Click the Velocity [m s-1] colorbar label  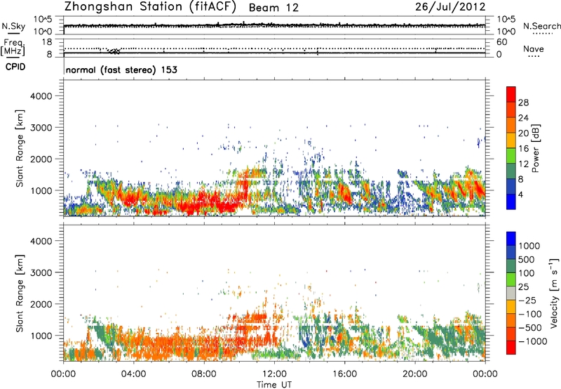coord(554,294)
